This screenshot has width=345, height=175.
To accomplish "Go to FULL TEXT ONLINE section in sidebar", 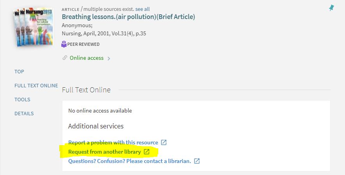I will (36, 85).
